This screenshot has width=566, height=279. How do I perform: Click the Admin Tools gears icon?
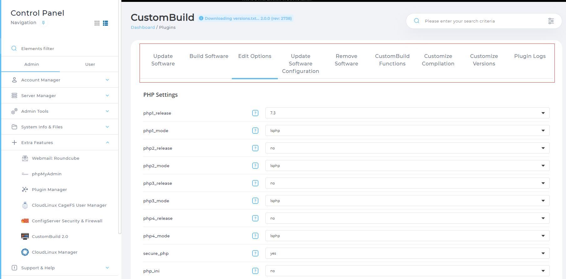[14, 111]
